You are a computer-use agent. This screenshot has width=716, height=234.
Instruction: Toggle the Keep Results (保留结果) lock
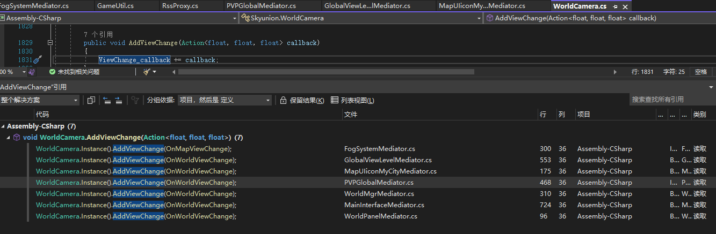click(302, 100)
